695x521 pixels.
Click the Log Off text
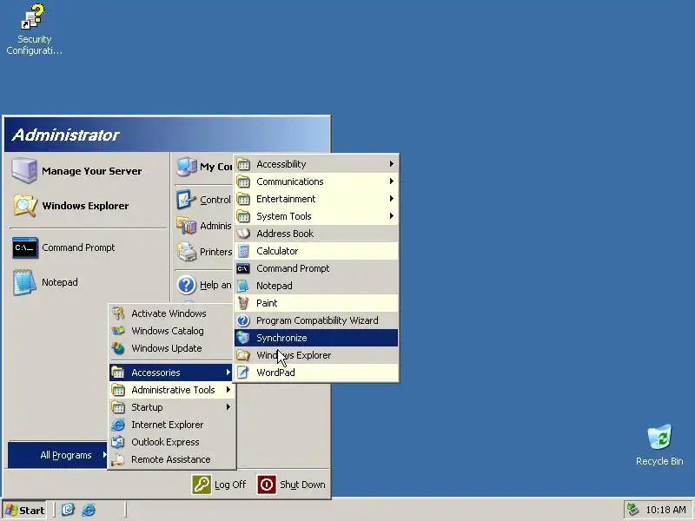tap(230, 485)
